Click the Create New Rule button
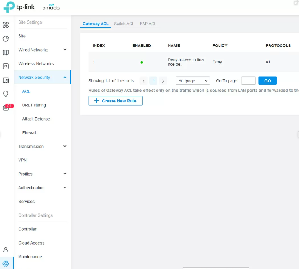The image size is (300, 269). pos(115,101)
